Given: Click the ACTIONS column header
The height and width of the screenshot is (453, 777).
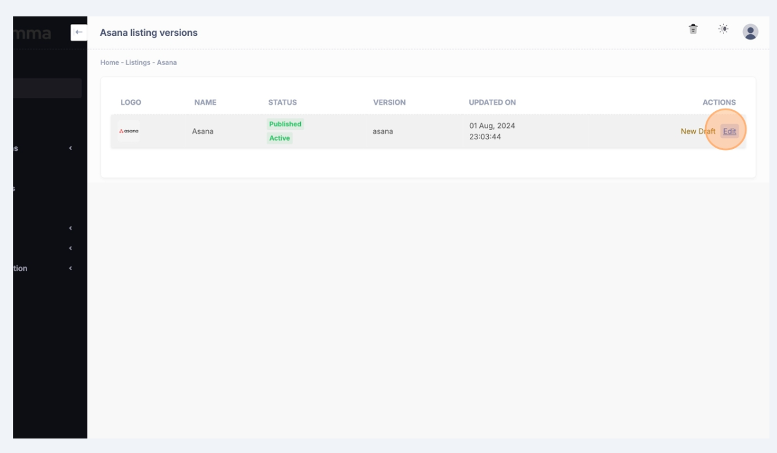Looking at the screenshot, I should (x=719, y=102).
